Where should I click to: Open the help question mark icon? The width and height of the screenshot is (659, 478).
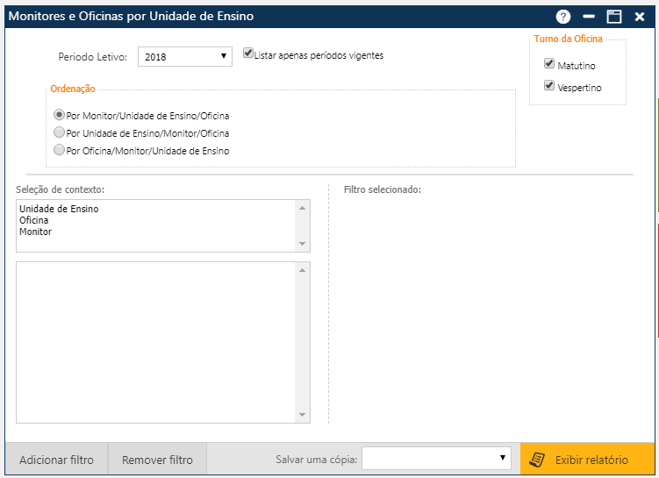tap(563, 17)
